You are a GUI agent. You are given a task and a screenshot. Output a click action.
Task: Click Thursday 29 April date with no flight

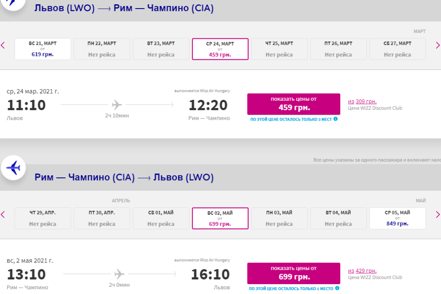(x=43, y=218)
